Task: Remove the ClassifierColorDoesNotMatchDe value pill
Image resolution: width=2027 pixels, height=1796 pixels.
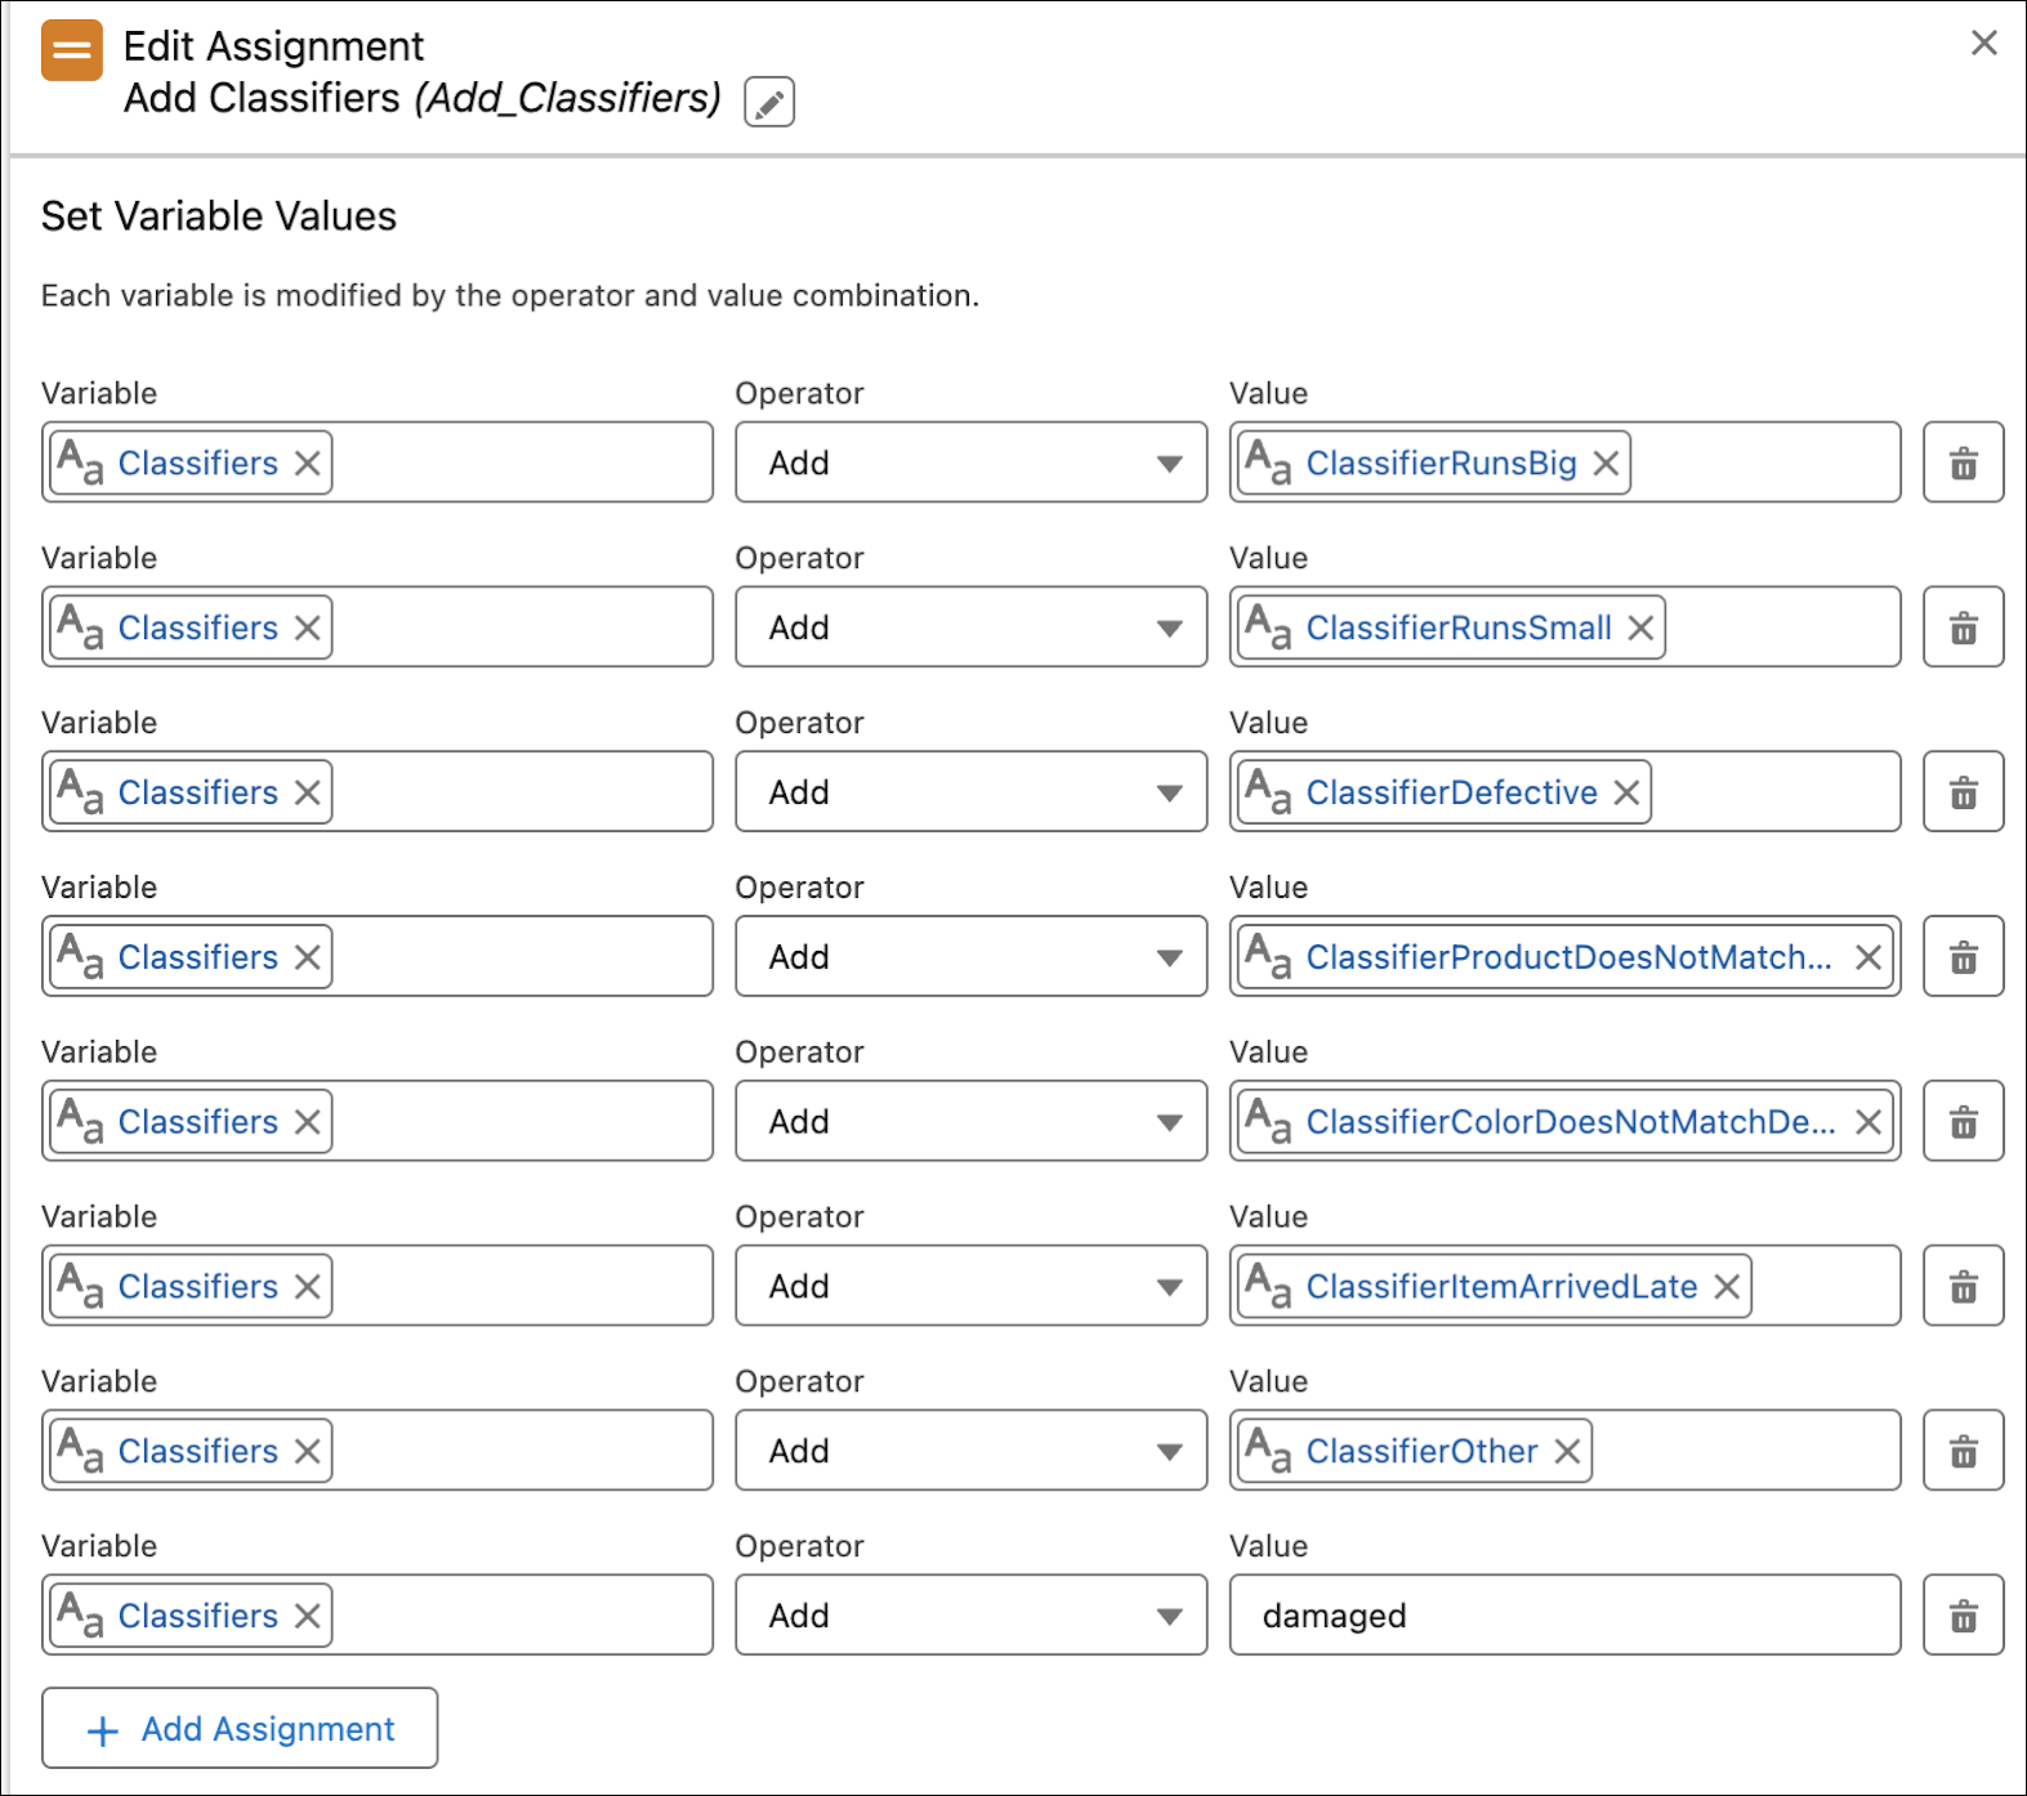Action: tap(1868, 1122)
